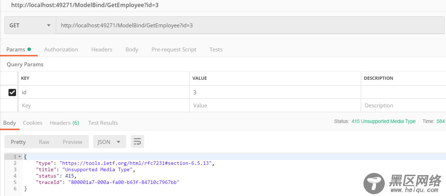446x196 pixels.
Task: Open the Authorization tab
Action: [x=61, y=50]
